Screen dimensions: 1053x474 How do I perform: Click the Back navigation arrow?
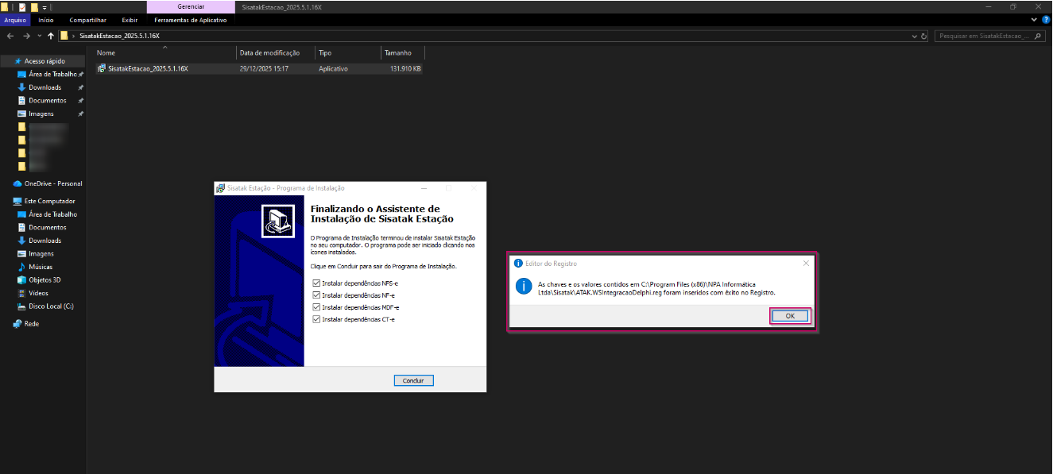pos(10,36)
